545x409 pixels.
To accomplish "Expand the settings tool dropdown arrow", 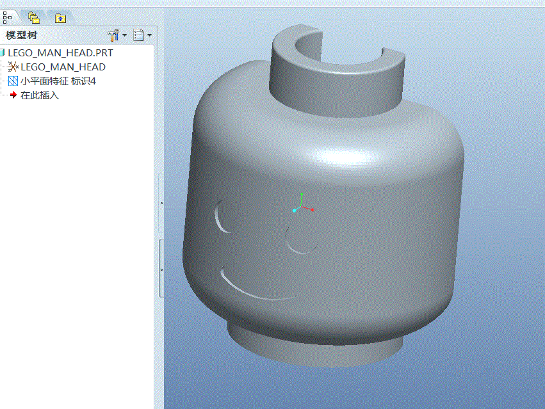I will coord(124,35).
